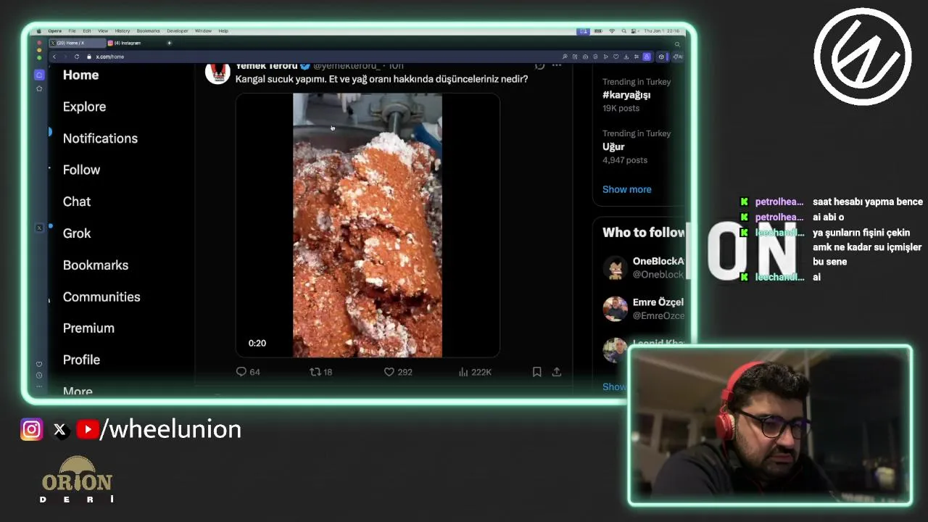Open Opera menu in macOS menu bar

point(55,31)
